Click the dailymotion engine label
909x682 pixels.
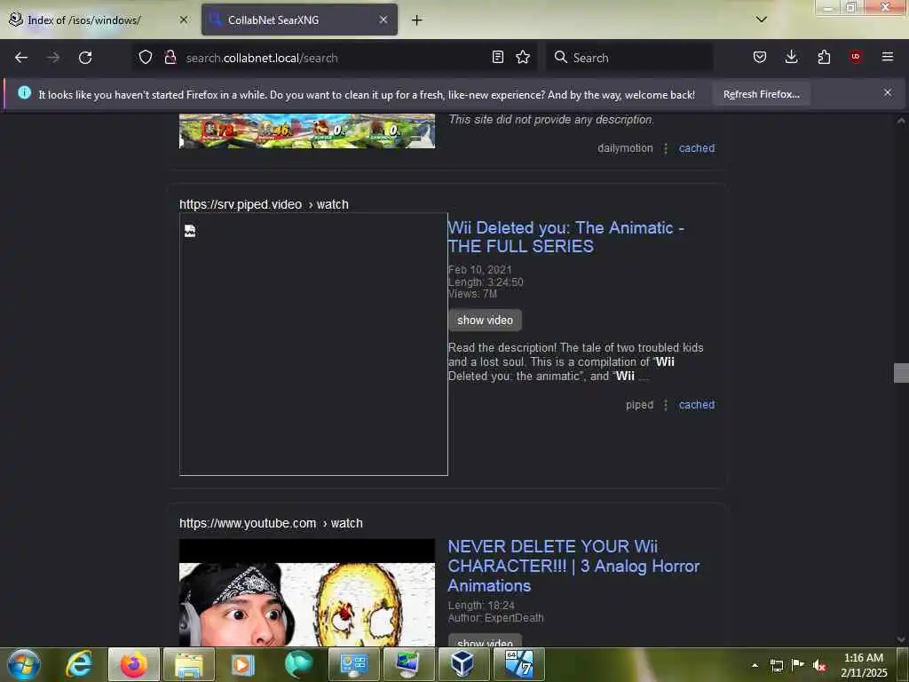(x=625, y=148)
